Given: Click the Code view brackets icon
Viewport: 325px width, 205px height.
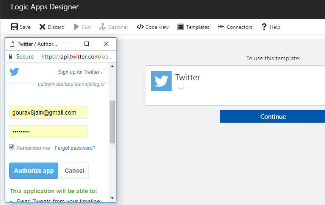Looking at the screenshot, I should pyautogui.click(x=140, y=27).
